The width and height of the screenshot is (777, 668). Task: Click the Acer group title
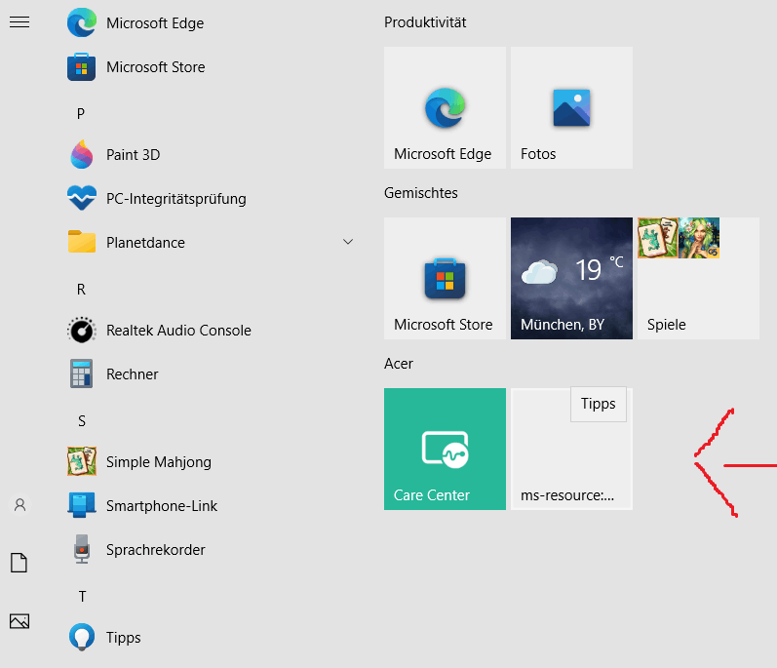coord(399,364)
